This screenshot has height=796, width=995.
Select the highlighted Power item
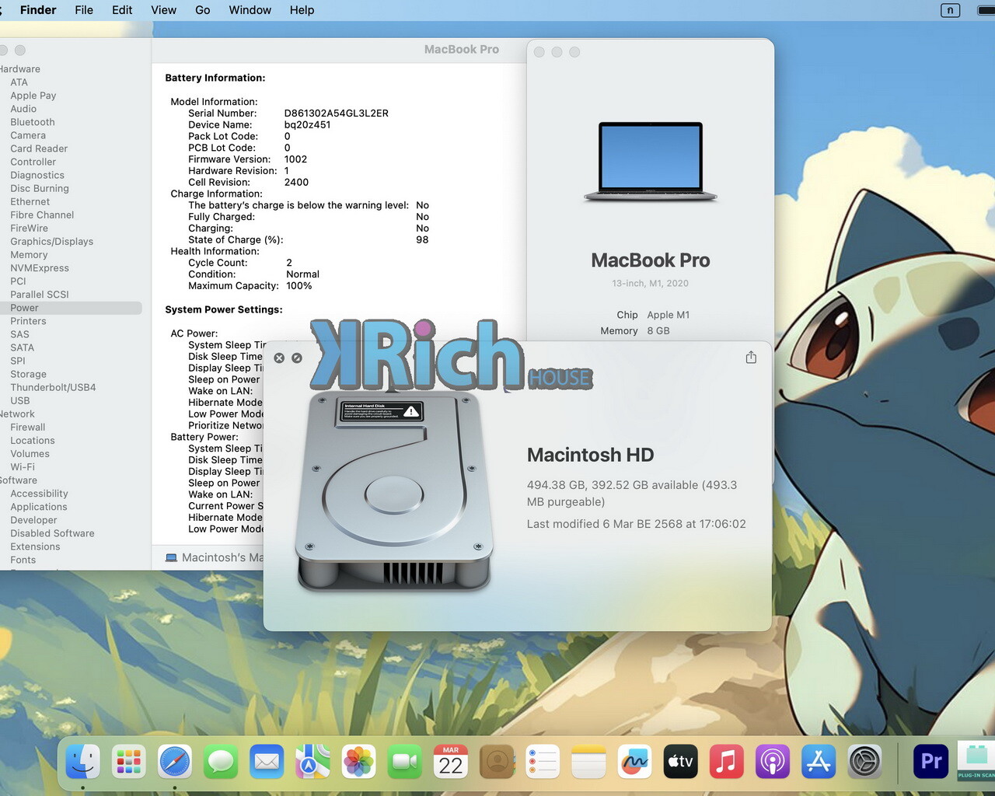(x=71, y=308)
